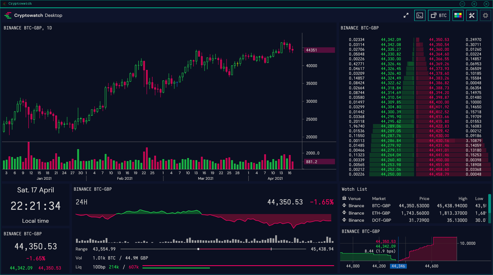Click the Cryptowatch logo icon
Screen dimensions: 493x275
click(x=8, y=15)
